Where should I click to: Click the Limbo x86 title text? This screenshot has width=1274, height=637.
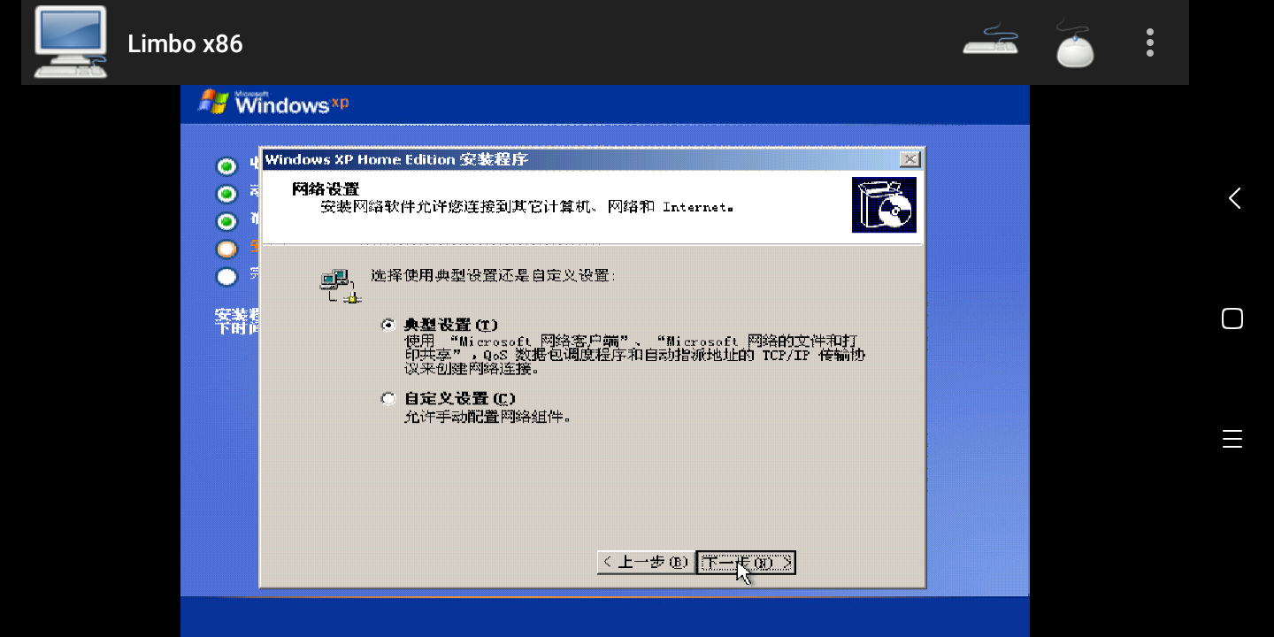pos(185,43)
